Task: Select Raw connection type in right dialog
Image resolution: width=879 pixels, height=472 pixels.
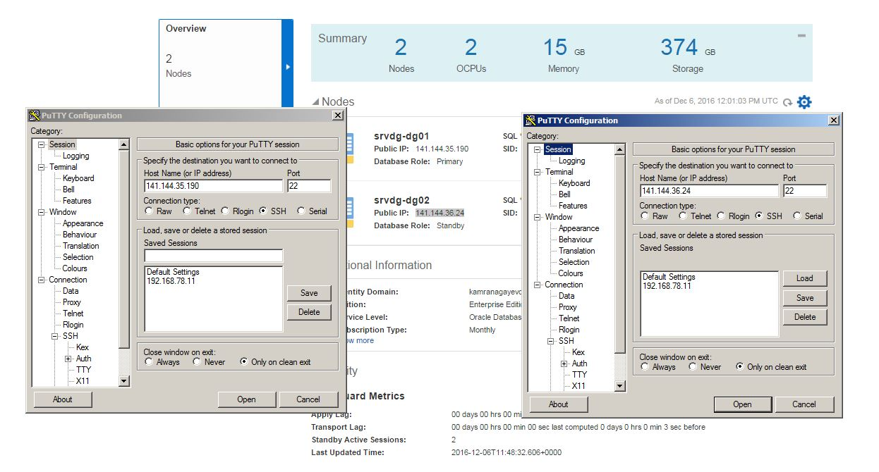Action: coord(645,216)
